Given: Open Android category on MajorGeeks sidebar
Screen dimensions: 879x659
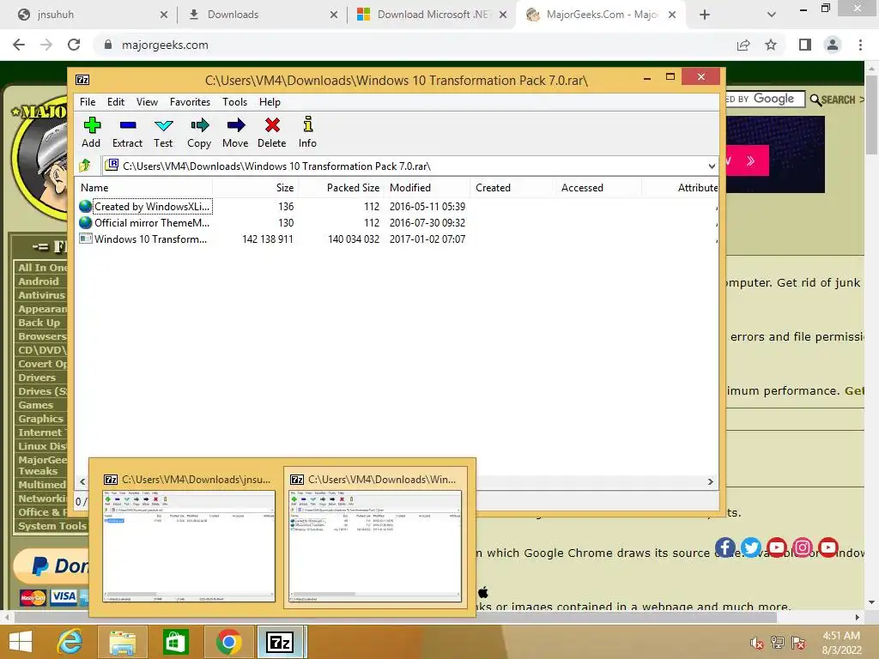Looking at the screenshot, I should pos(38,281).
